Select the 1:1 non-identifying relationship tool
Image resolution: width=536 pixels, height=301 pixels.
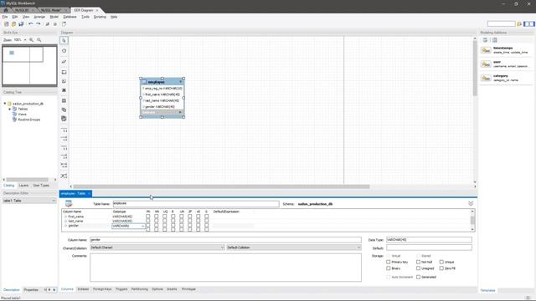click(64, 130)
